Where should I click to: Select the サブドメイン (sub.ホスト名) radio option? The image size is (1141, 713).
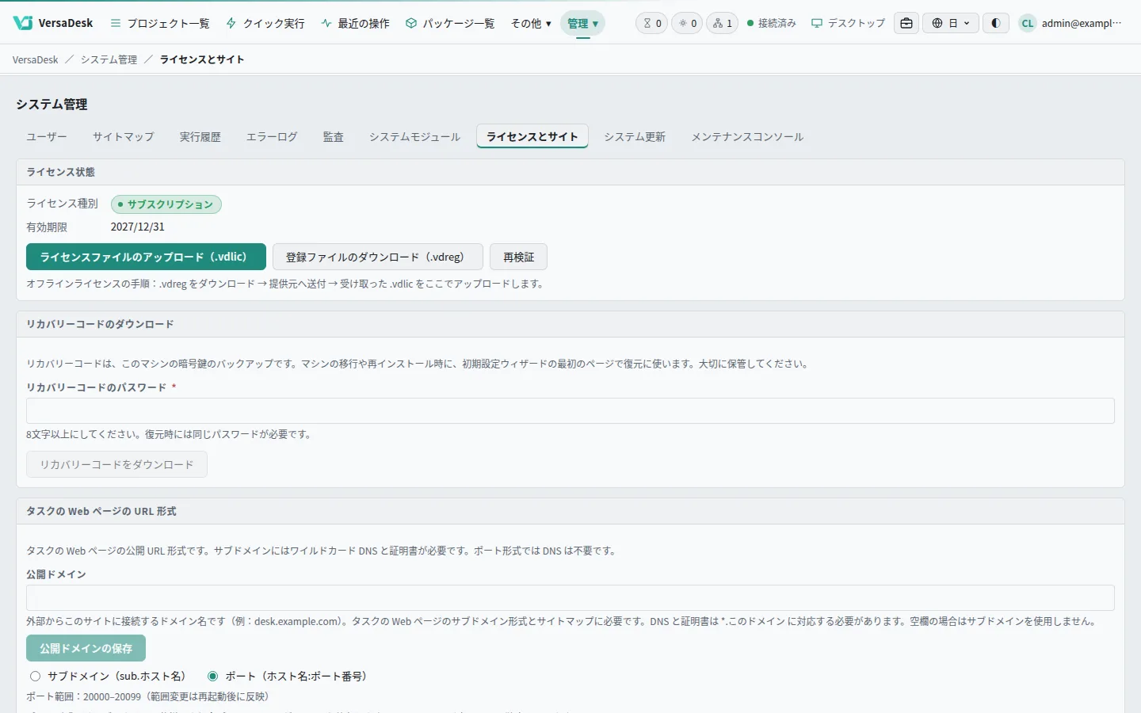pos(35,676)
